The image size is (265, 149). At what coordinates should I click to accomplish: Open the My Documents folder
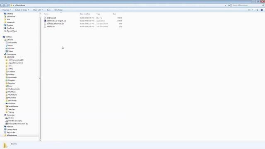pos(14,89)
